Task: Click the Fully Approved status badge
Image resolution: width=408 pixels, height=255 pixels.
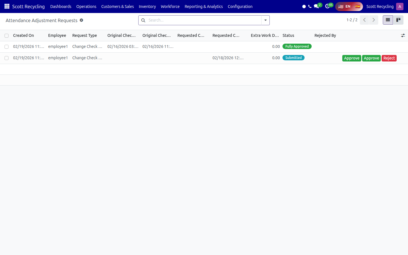Action: tap(297, 46)
